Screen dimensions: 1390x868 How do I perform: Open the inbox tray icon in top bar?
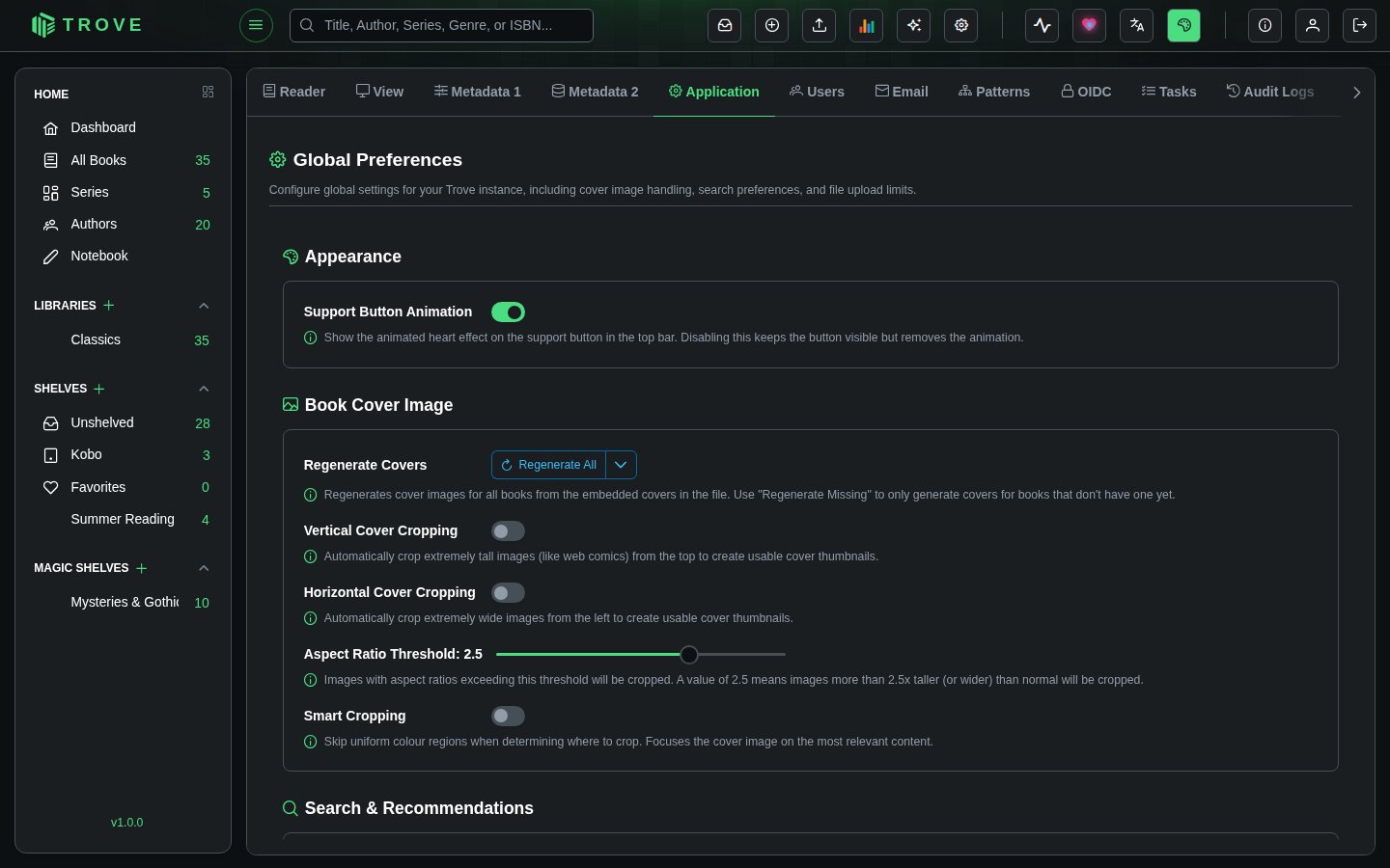pos(725,25)
